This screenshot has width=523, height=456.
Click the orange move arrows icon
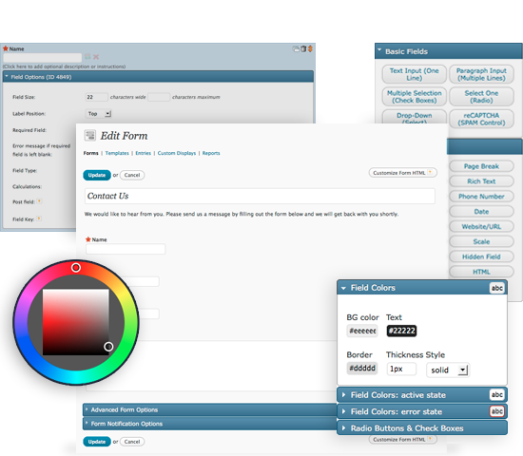pos(310,49)
